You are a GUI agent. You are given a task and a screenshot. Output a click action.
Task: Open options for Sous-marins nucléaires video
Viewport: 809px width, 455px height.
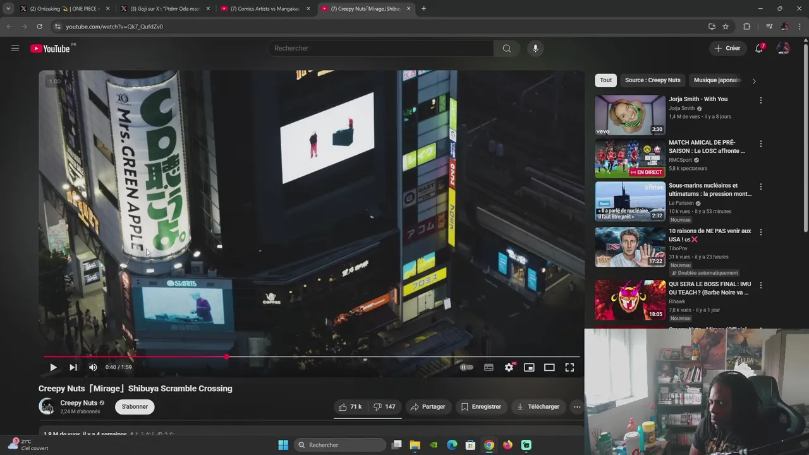pos(760,187)
